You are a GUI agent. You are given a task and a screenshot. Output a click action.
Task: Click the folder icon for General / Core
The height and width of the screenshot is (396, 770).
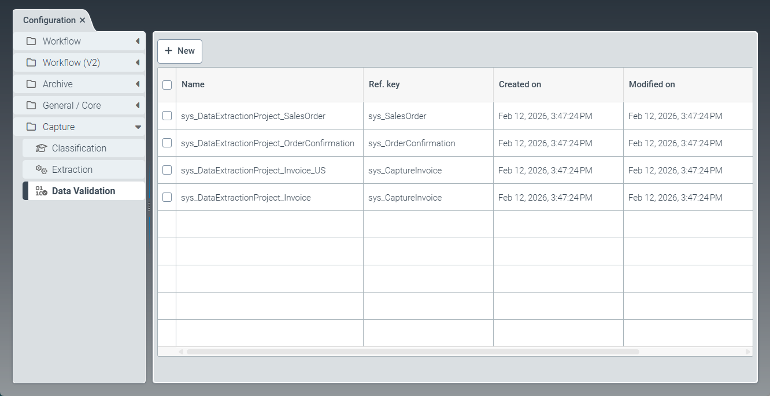pyautogui.click(x=31, y=105)
